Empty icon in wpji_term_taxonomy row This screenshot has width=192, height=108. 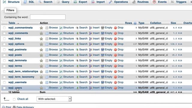[103, 77]
